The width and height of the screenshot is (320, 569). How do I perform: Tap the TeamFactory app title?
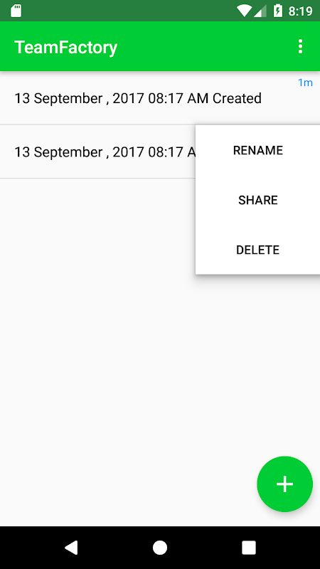65,47
